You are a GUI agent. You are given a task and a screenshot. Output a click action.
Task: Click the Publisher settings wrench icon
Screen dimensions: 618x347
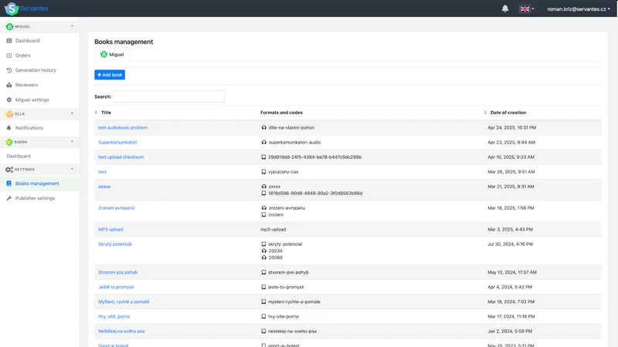(9, 198)
